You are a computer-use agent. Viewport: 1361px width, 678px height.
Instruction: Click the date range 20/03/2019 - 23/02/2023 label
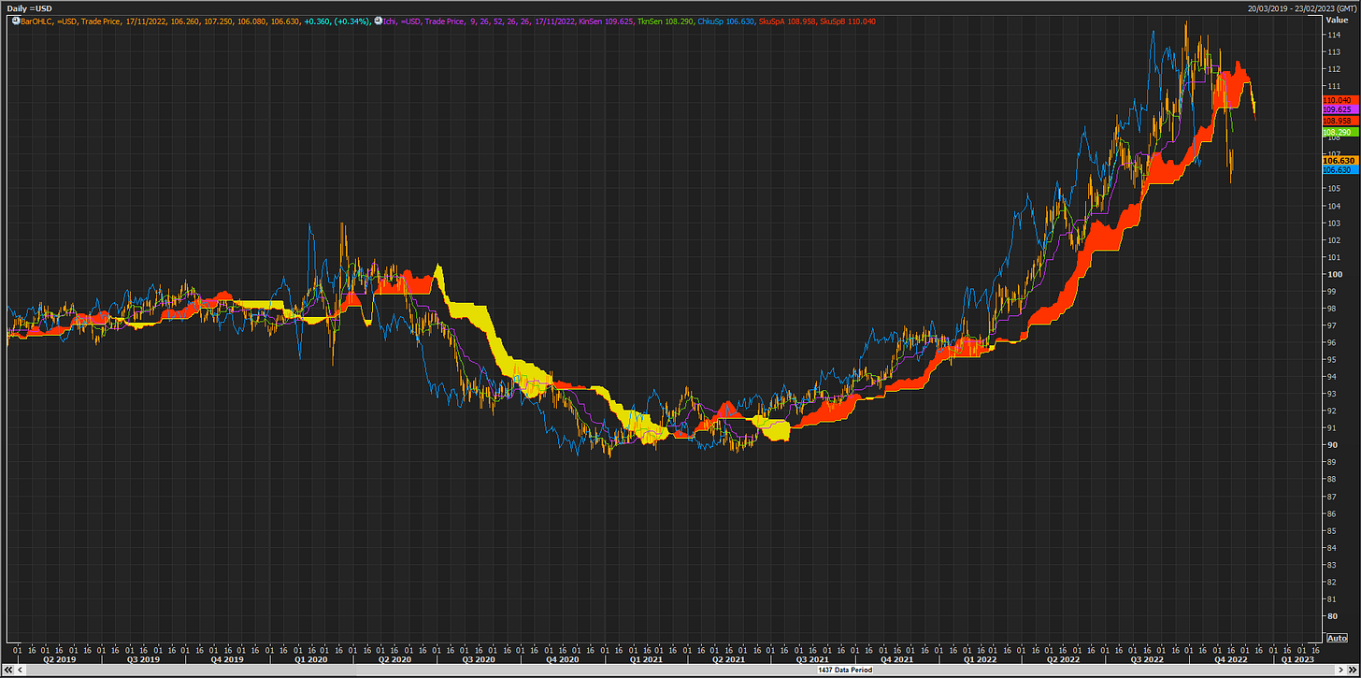tap(1301, 8)
